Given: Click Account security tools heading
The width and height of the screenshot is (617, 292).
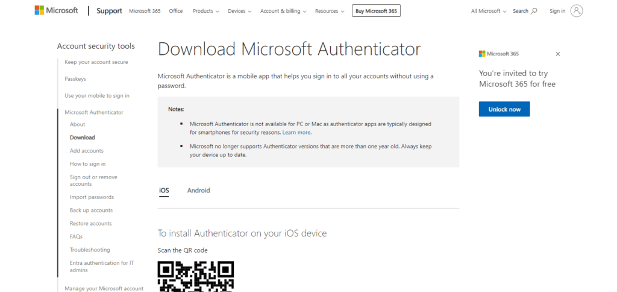Looking at the screenshot, I should [96, 46].
